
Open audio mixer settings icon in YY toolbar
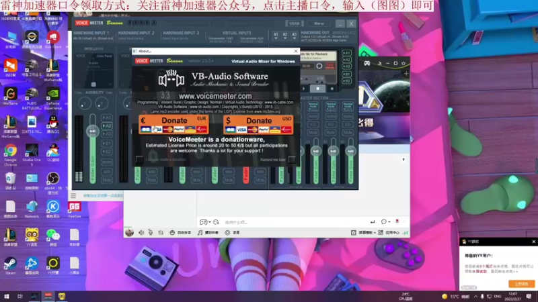click(x=161, y=232)
